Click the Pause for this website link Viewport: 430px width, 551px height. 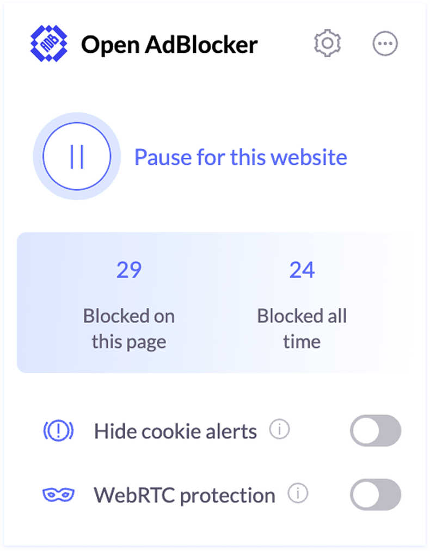point(241,157)
